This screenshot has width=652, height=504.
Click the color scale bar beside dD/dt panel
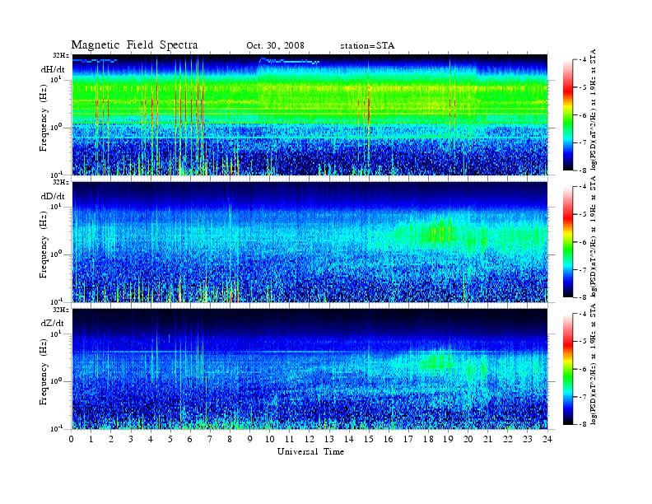tap(567, 242)
